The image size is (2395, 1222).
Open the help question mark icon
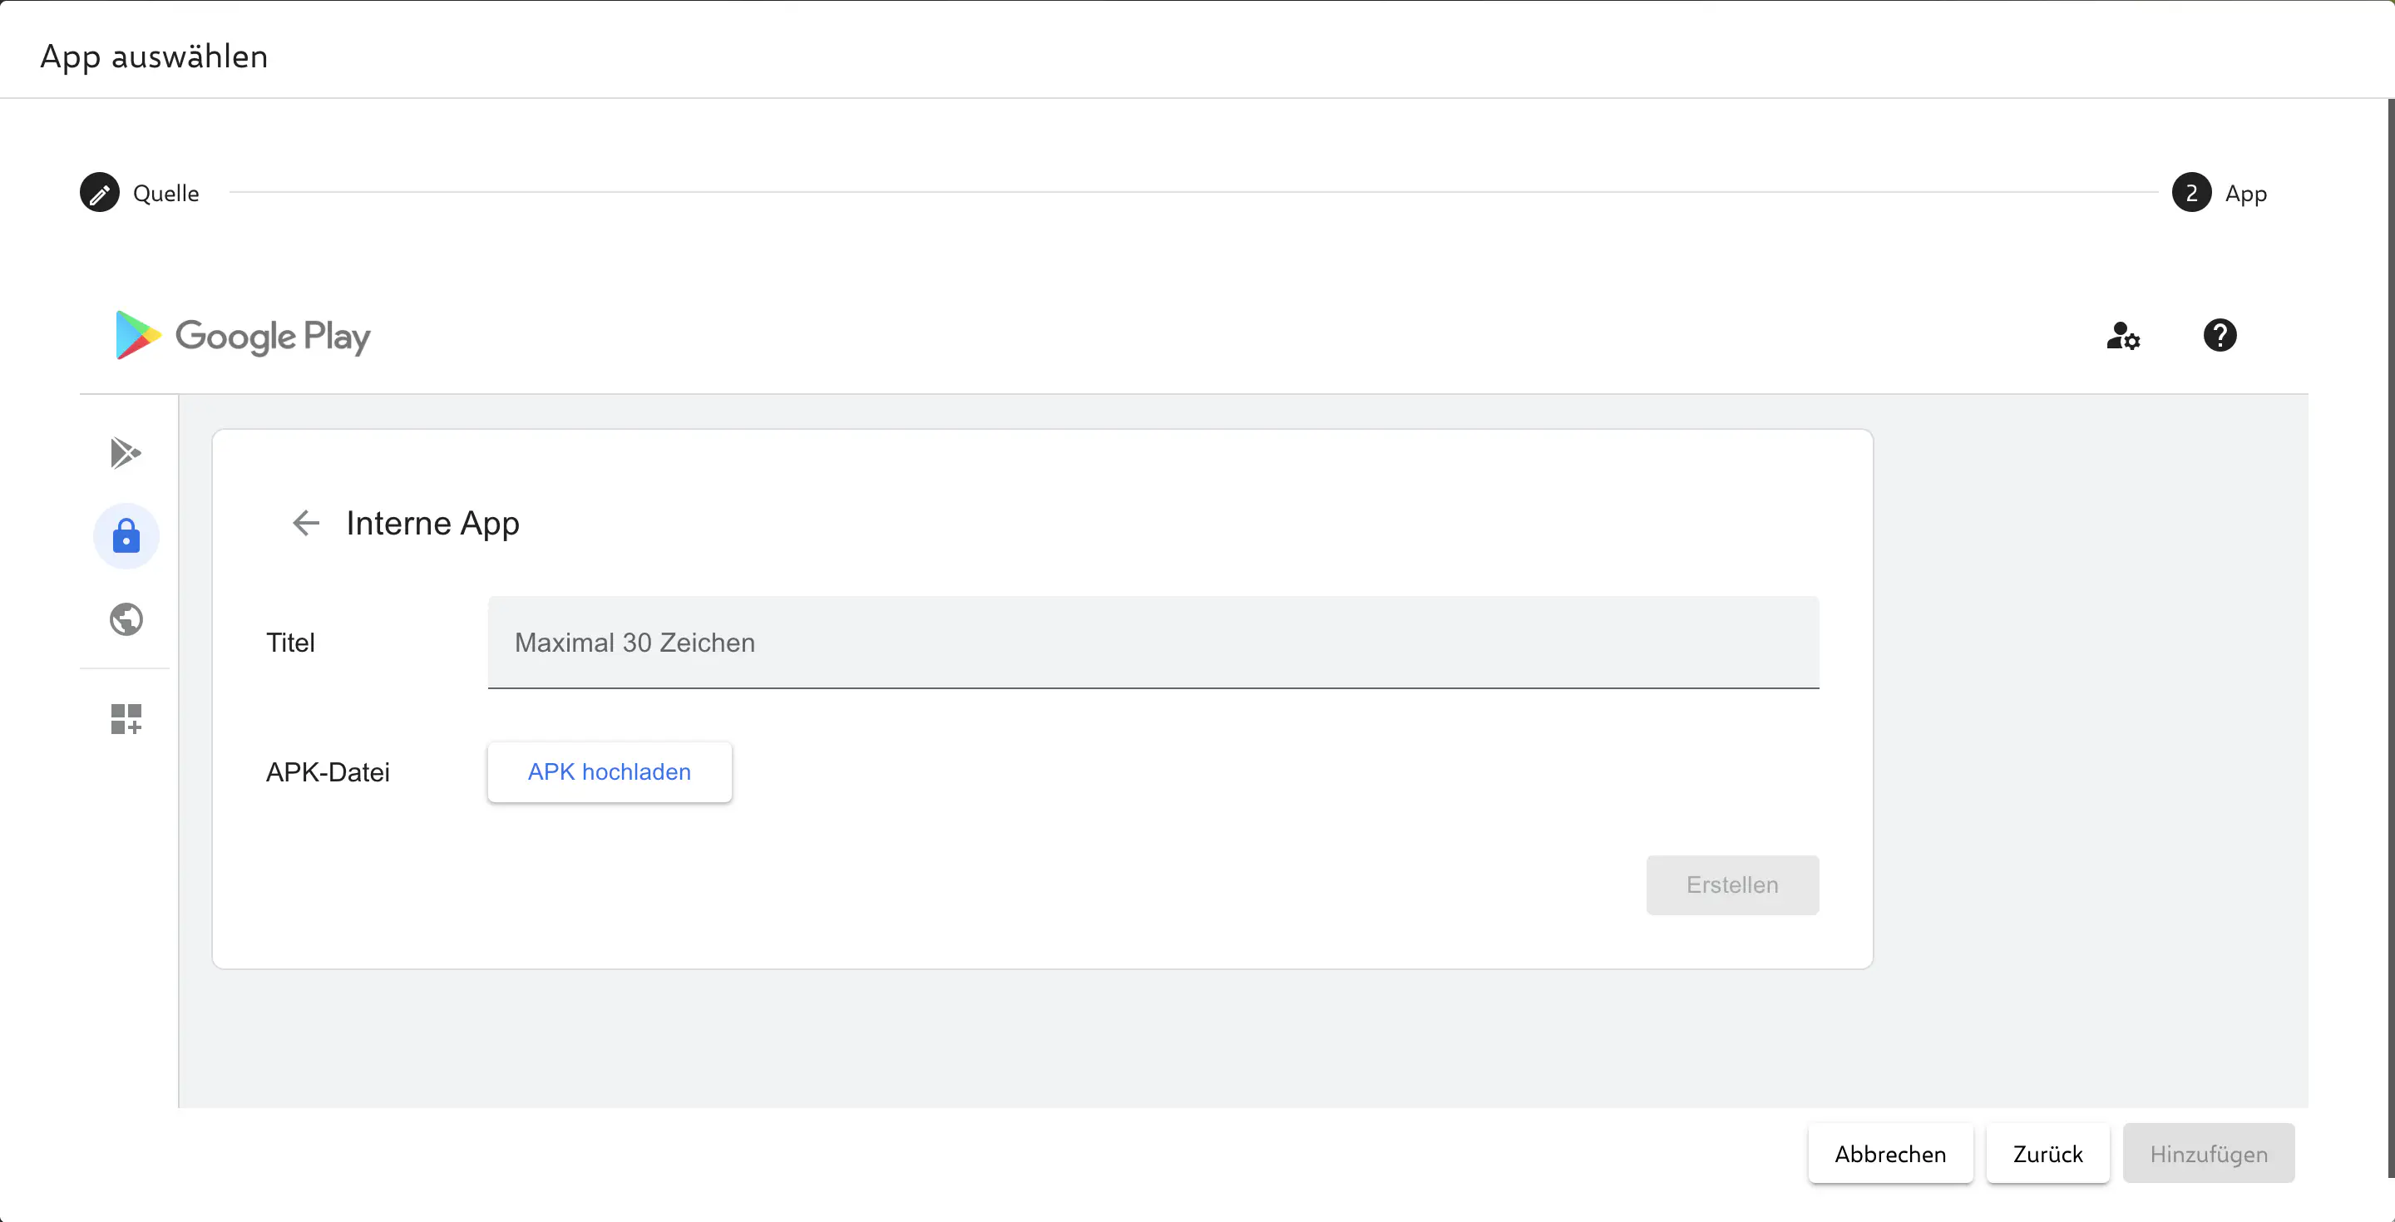2220,336
